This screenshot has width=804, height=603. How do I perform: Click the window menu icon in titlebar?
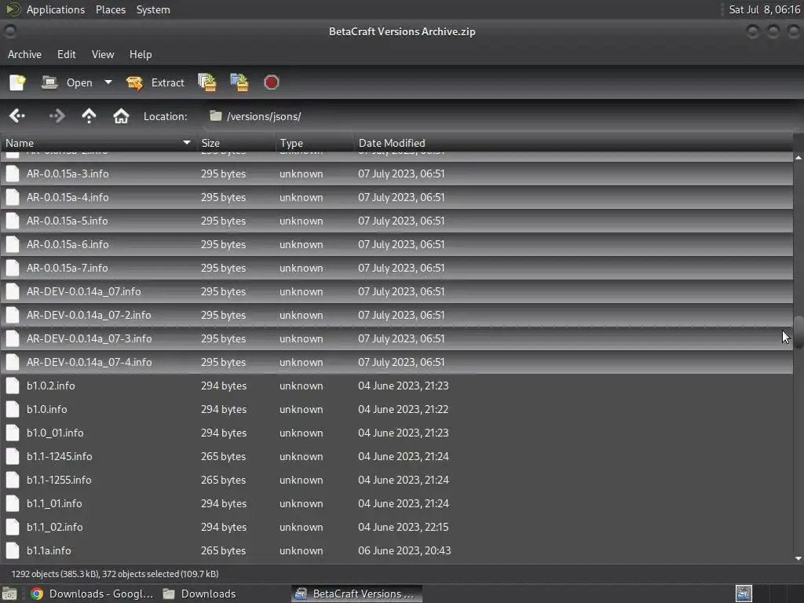coord(9,31)
